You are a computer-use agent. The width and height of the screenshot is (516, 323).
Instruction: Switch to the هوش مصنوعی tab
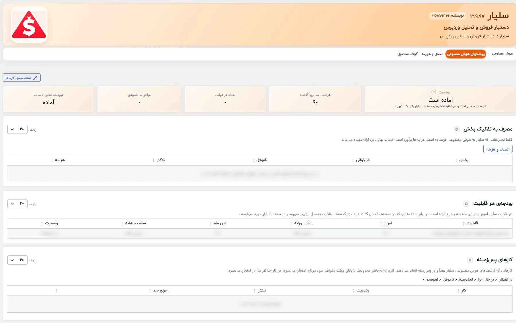click(502, 54)
